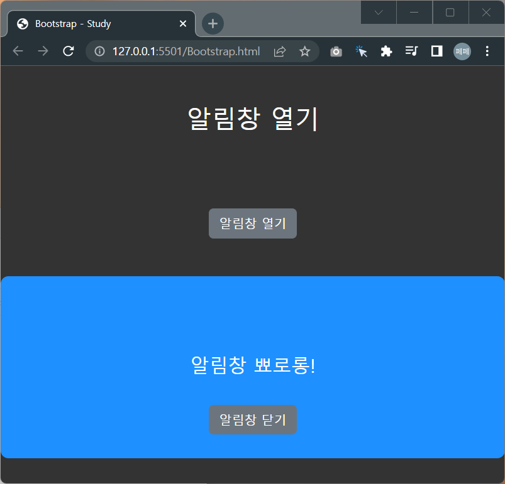Open the three-dot Chrome menu
Viewport: 505px width, 484px height.
487,51
